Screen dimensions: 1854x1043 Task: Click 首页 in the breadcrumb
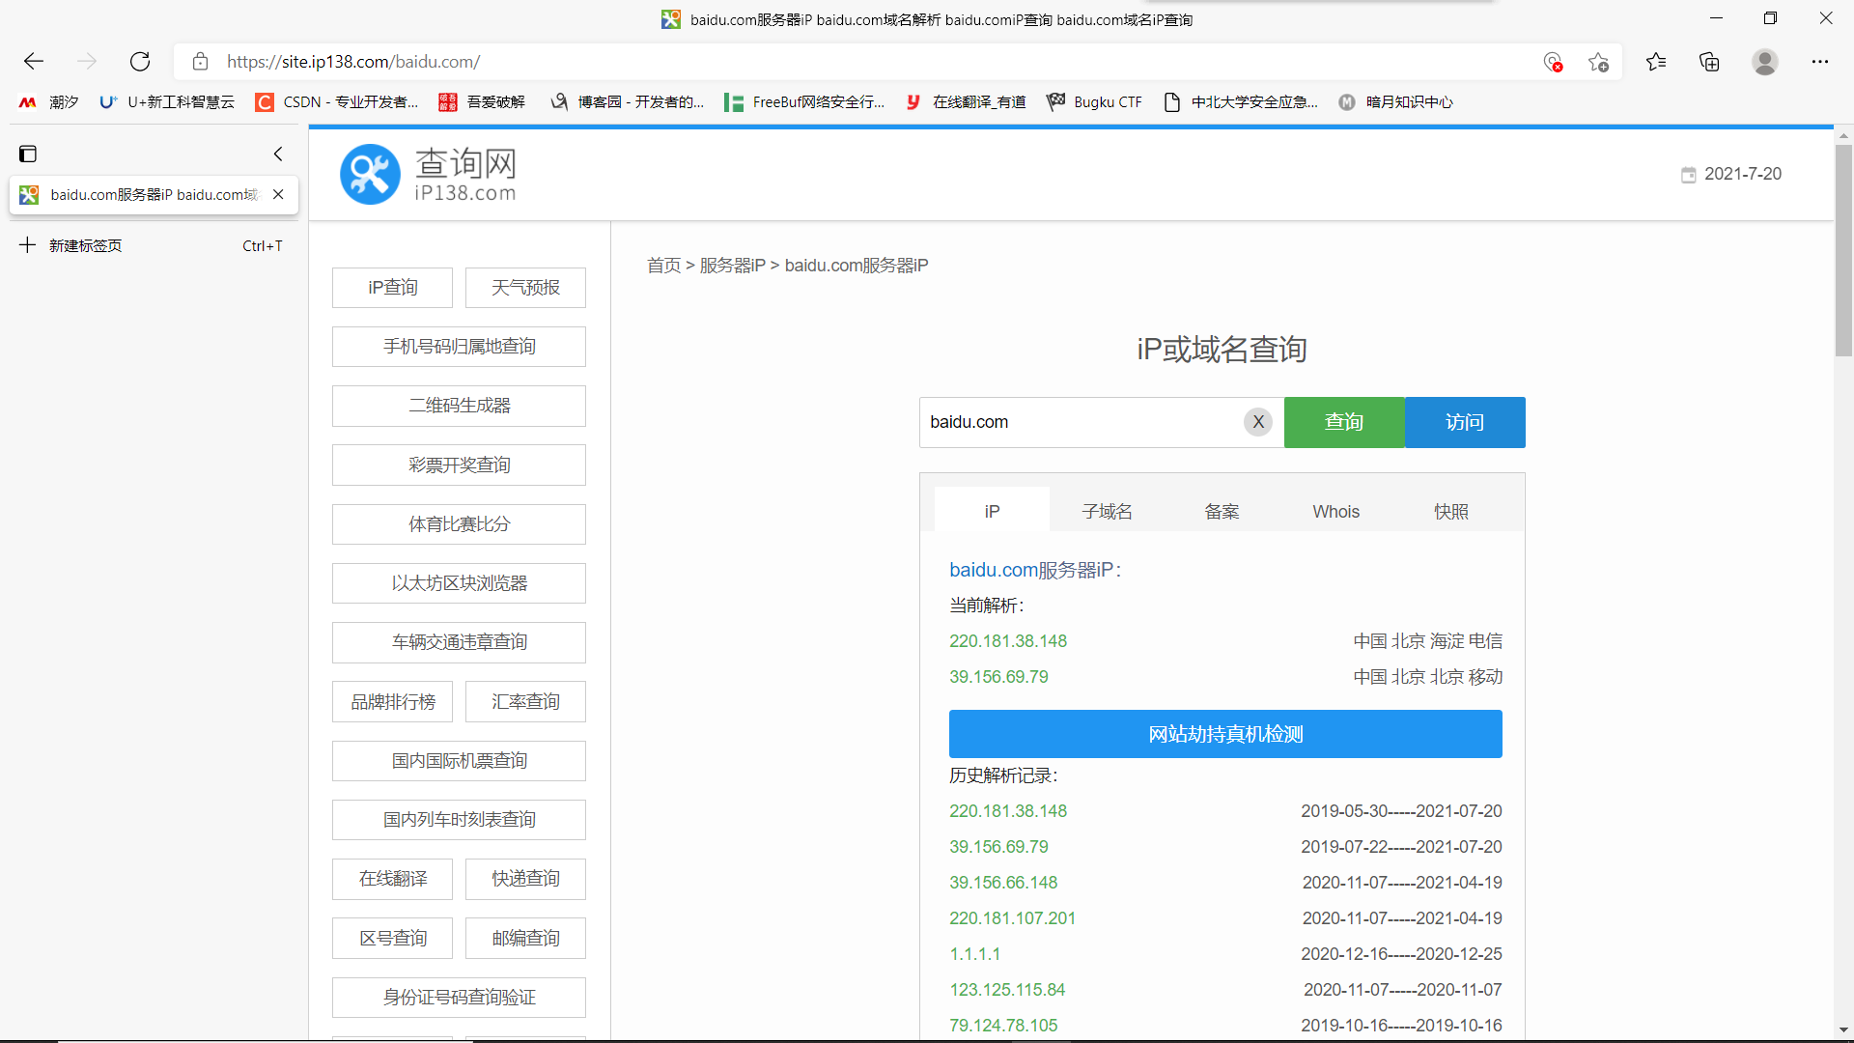[x=663, y=266]
